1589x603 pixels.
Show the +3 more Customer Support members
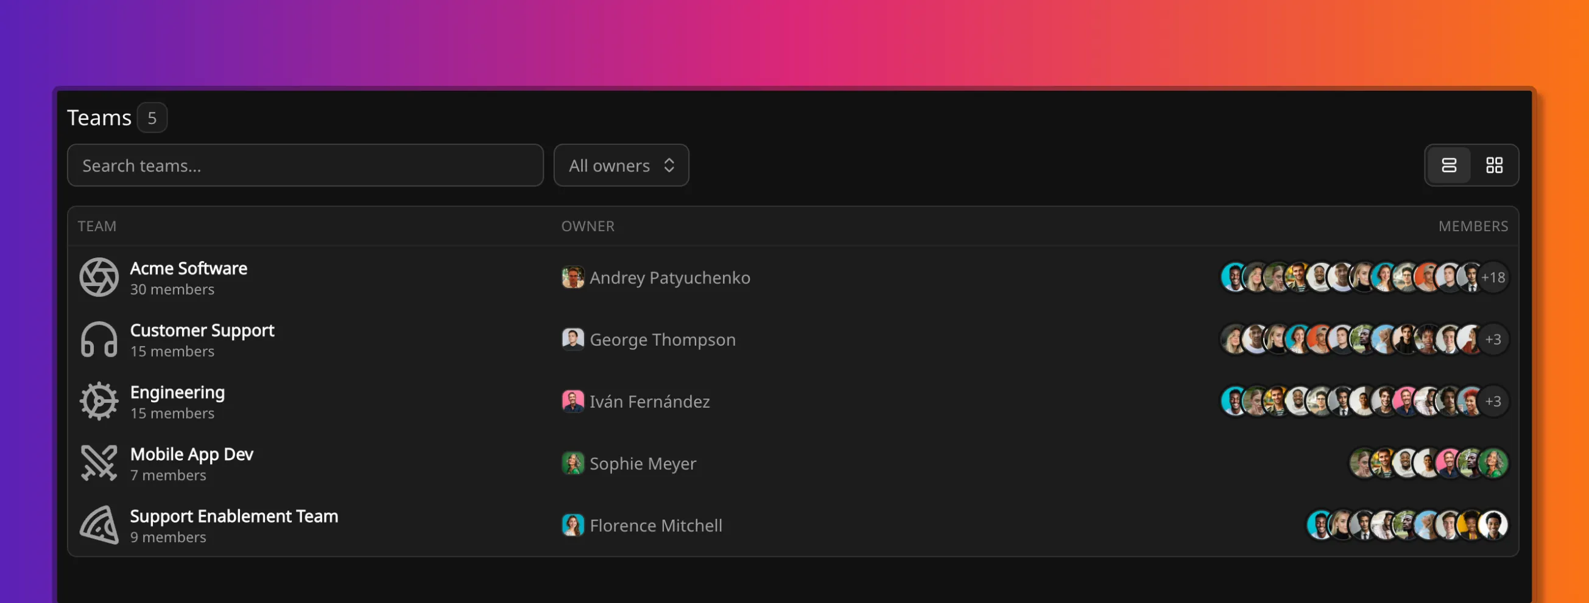pyautogui.click(x=1493, y=339)
